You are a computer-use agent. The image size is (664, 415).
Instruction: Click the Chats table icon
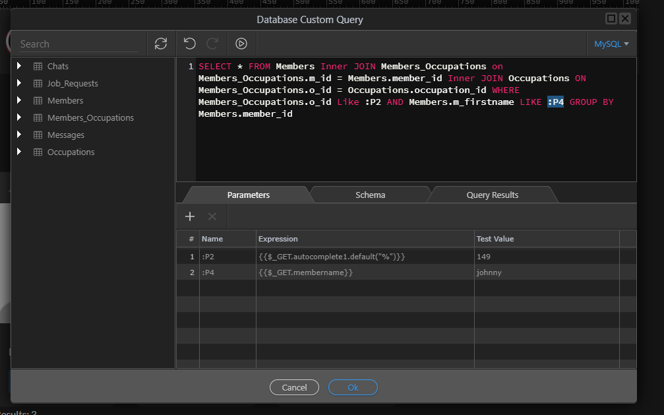click(x=38, y=66)
